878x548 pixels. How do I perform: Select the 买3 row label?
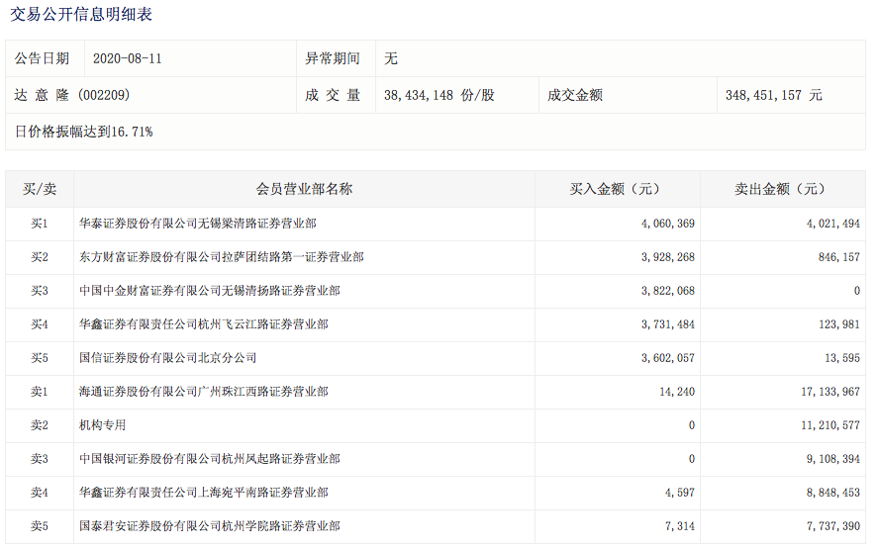40,291
